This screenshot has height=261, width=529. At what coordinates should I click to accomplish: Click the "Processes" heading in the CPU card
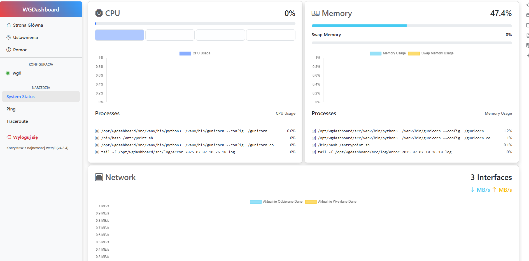107,113
